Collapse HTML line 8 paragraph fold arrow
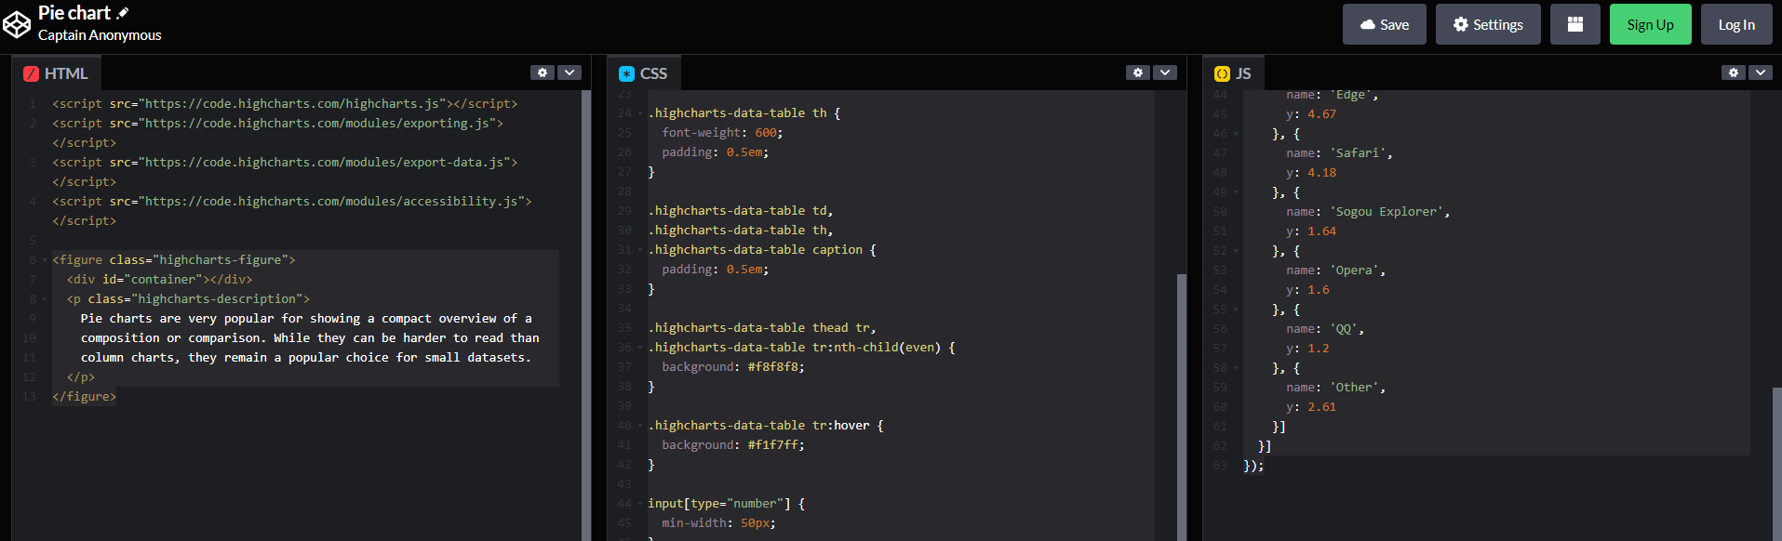 (45, 299)
